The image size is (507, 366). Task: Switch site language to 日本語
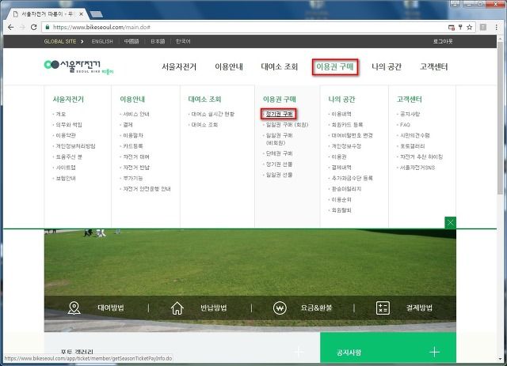(158, 41)
